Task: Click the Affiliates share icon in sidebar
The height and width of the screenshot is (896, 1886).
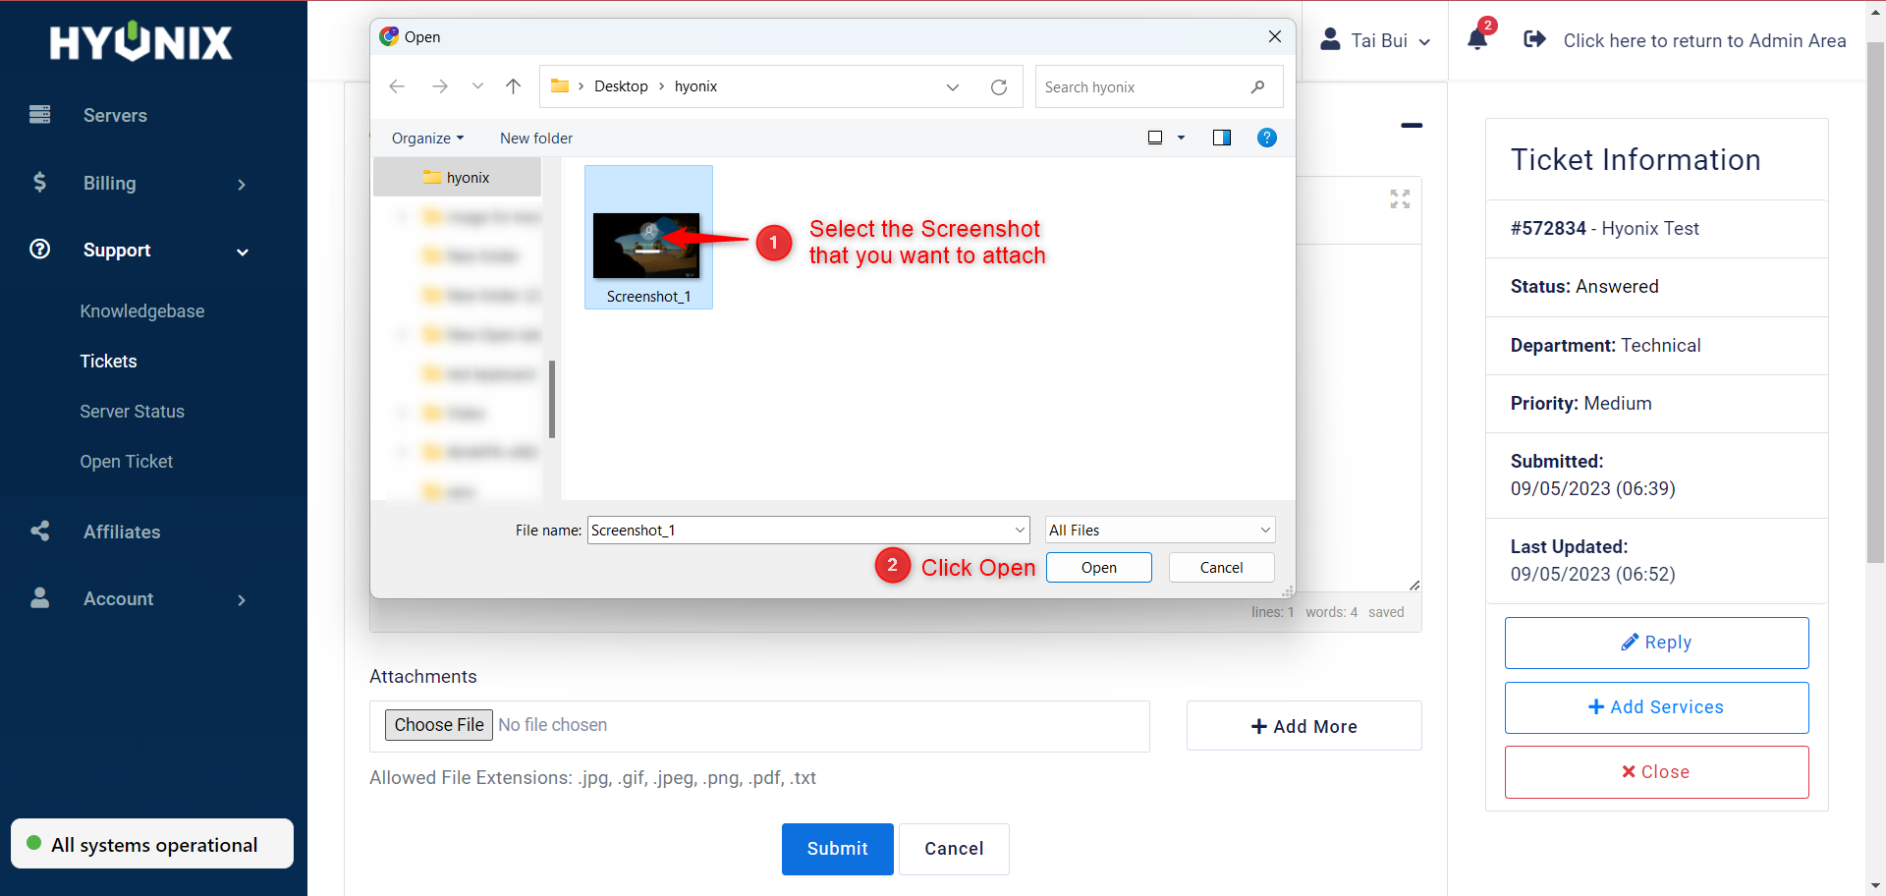Action: click(x=39, y=531)
